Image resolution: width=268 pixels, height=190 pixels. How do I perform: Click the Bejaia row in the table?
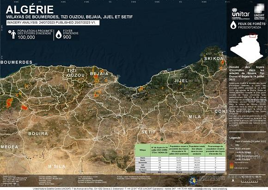[x=180, y=158]
